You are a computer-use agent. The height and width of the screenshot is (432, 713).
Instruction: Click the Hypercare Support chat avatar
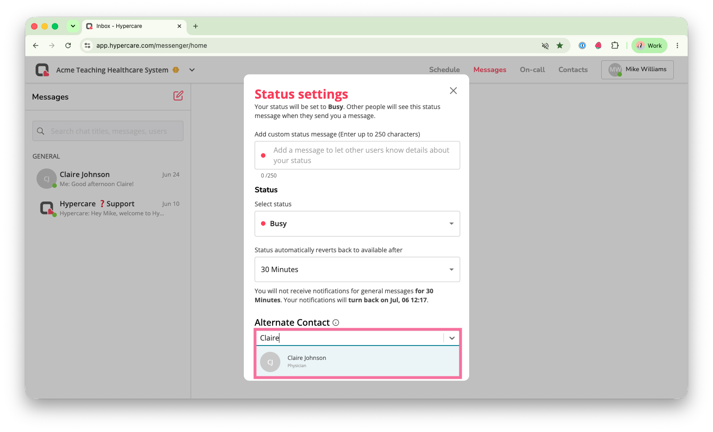coord(46,208)
